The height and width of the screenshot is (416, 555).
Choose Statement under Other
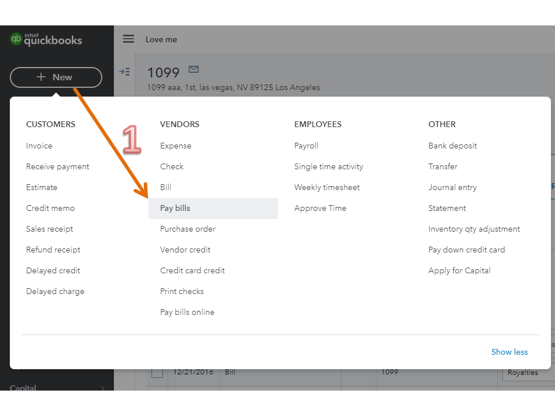point(447,209)
